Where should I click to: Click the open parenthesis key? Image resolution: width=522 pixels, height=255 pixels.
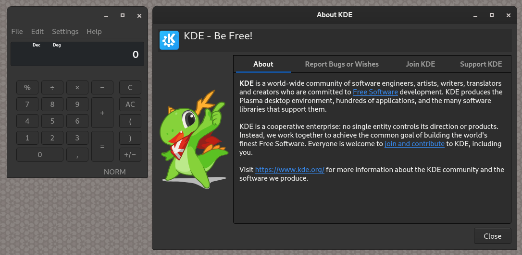130,121
